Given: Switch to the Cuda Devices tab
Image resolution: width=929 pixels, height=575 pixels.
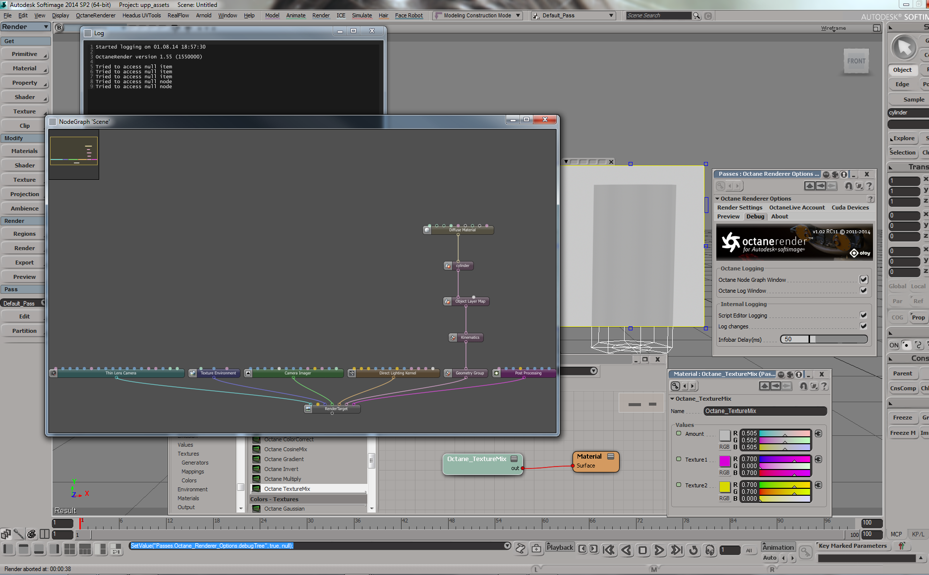Looking at the screenshot, I should point(850,208).
